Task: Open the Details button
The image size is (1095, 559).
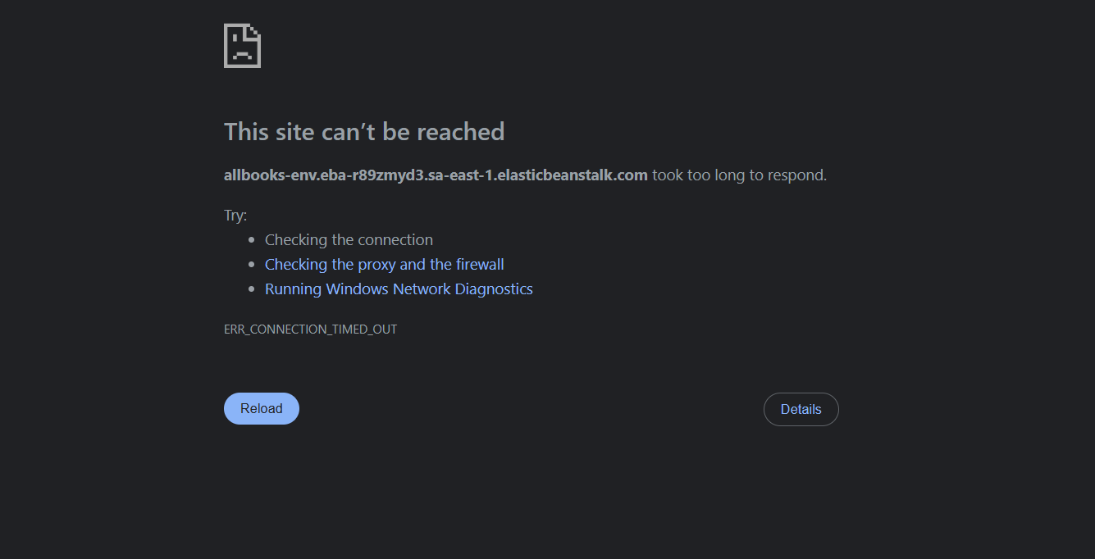Action: pos(801,410)
